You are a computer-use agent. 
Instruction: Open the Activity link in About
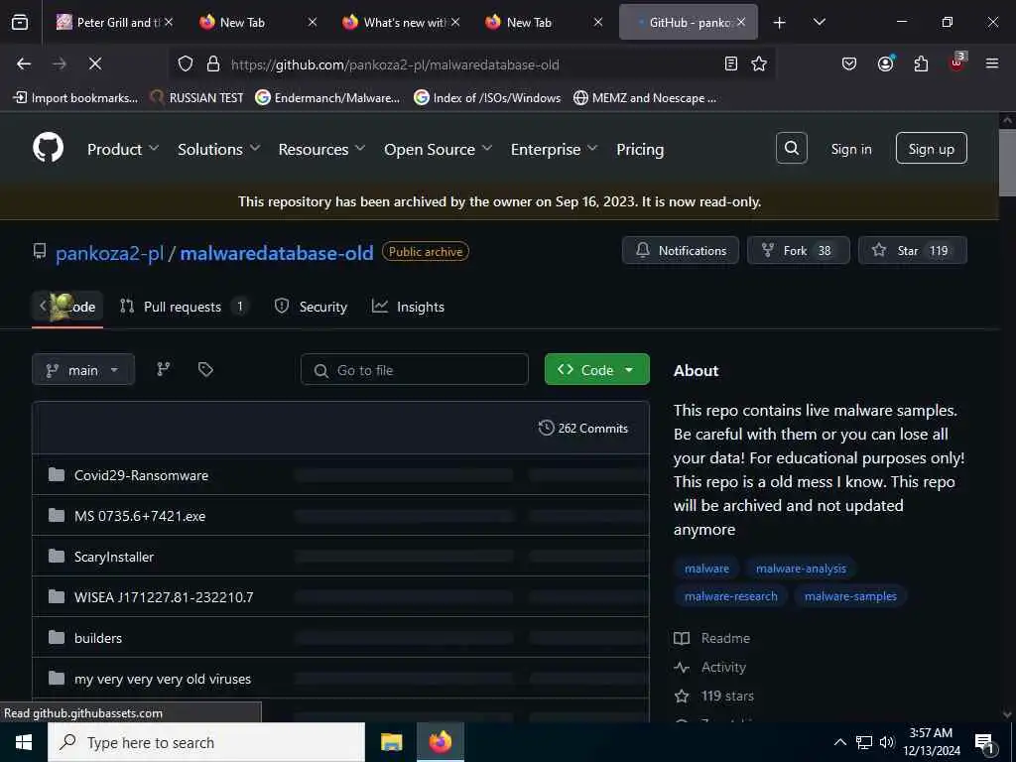(710, 667)
